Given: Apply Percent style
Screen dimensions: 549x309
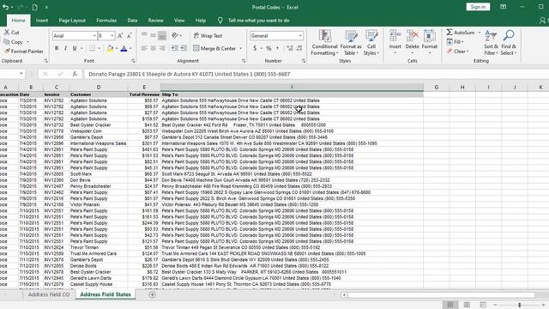Looking at the screenshot, I should [268, 48].
